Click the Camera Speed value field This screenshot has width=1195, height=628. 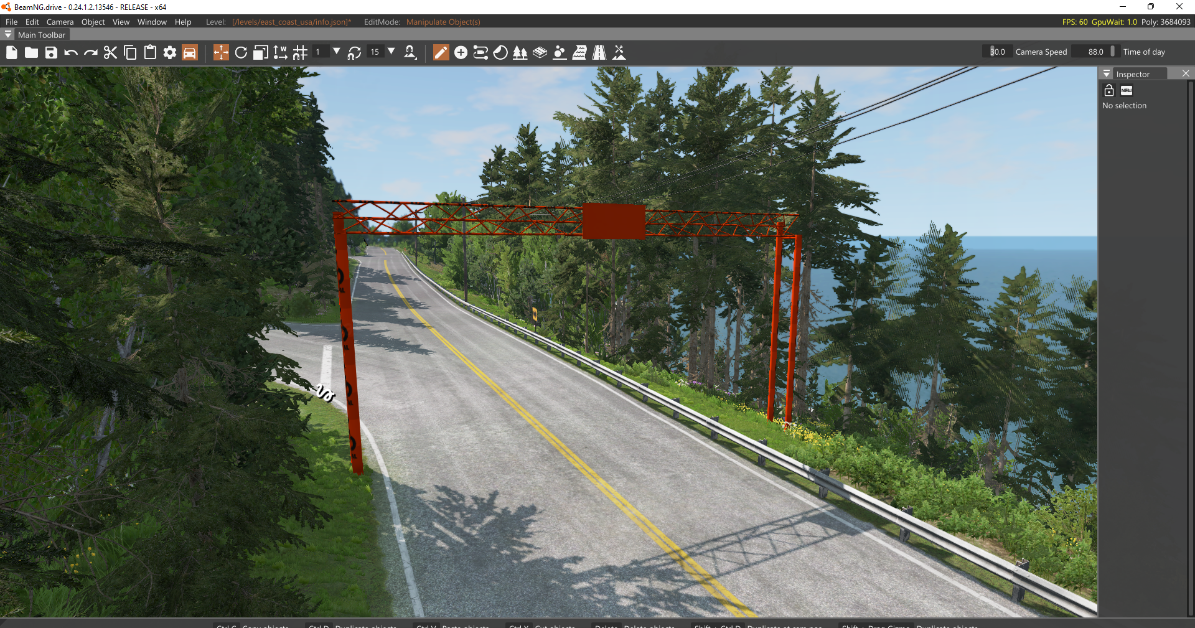click(998, 52)
